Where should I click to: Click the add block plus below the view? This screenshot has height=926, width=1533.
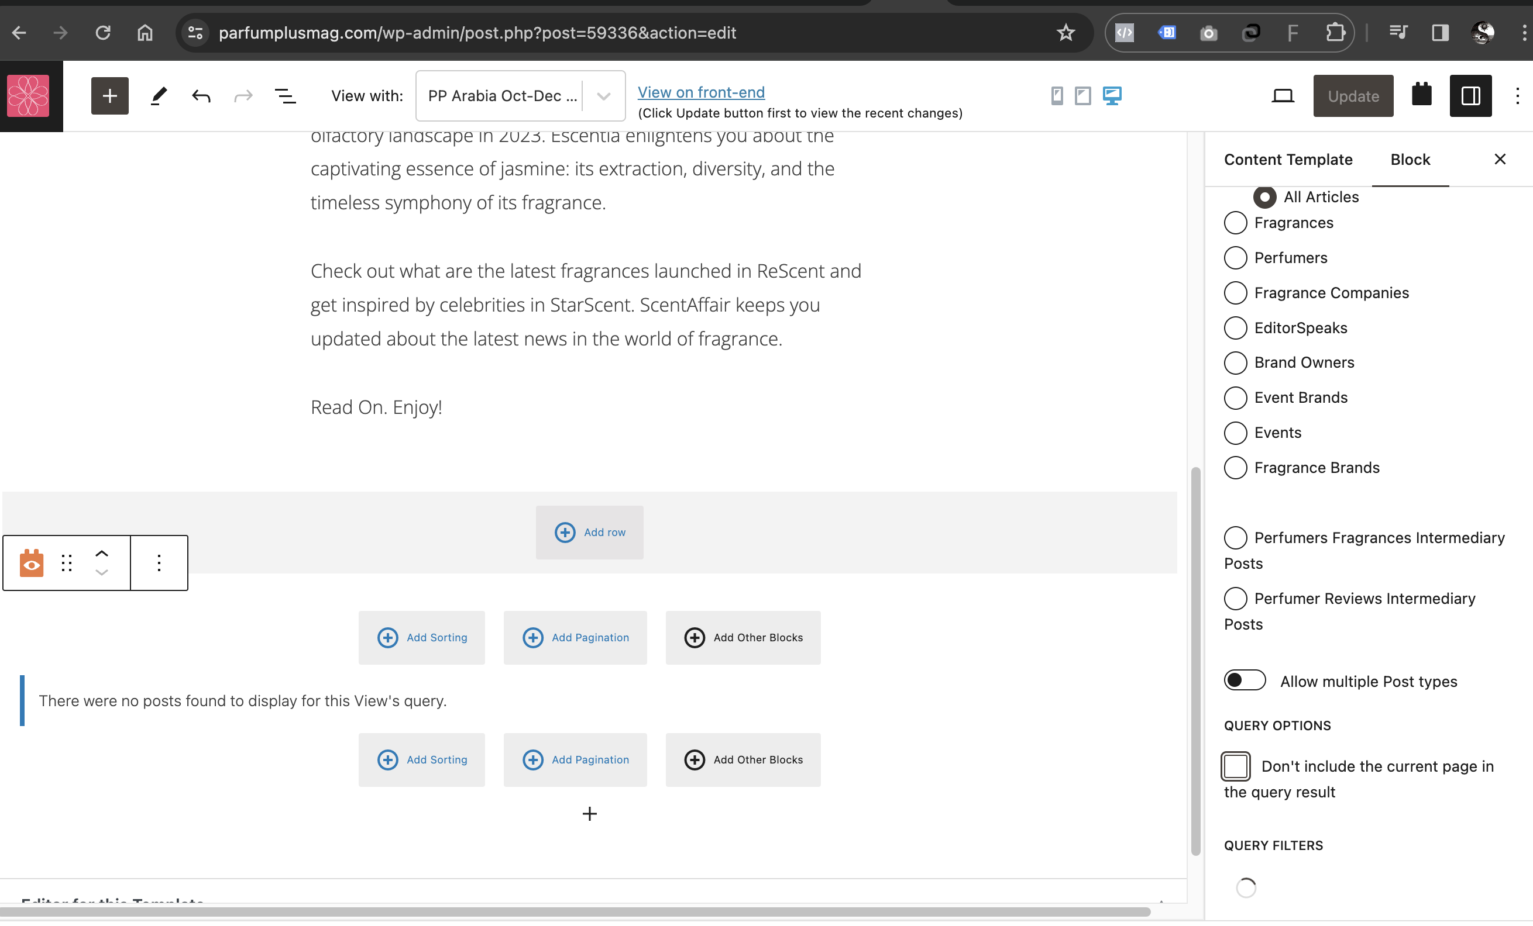click(x=589, y=814)
